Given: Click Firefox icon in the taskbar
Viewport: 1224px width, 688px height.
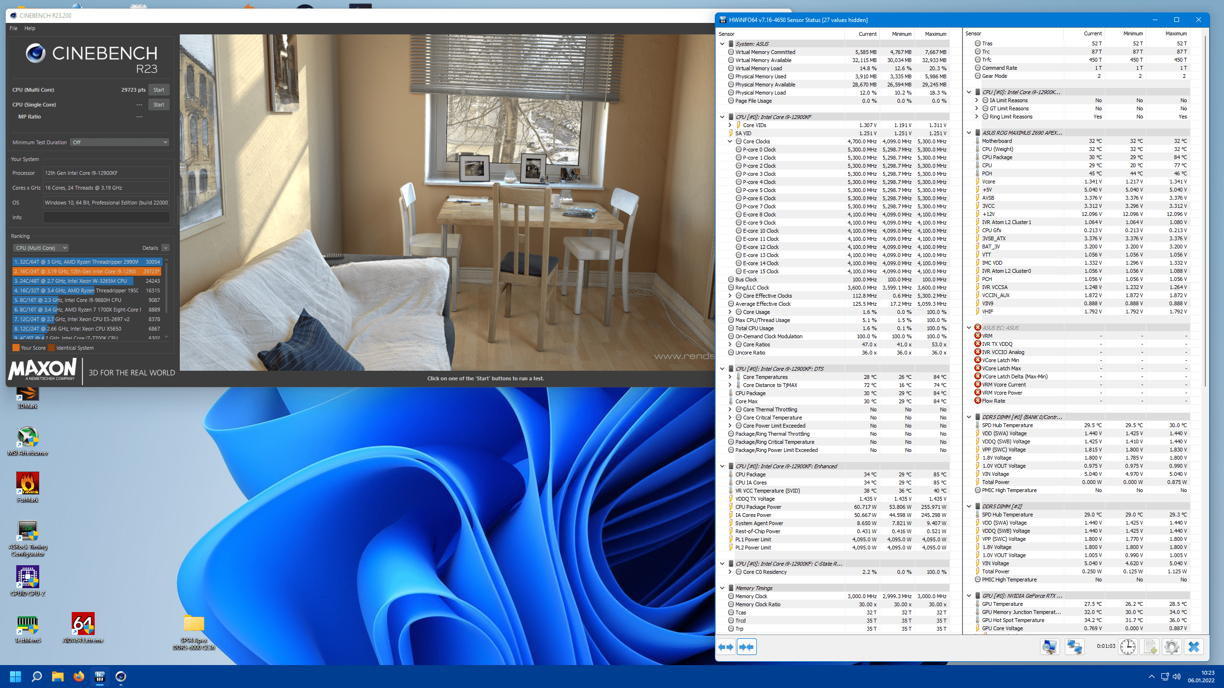Looking at the screenshot, I should 78,677.
